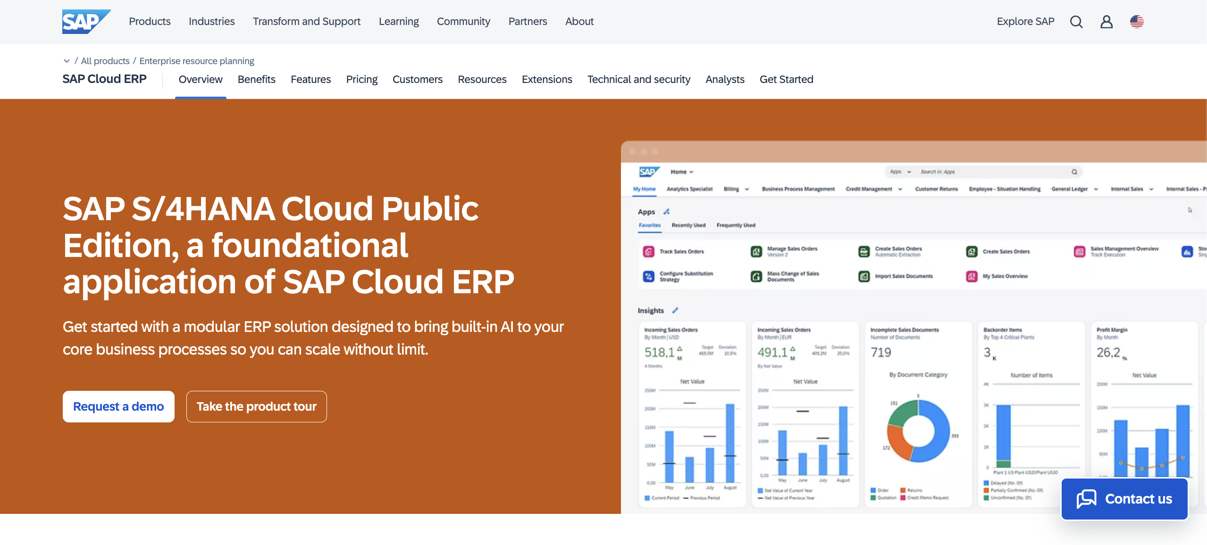Screen dimensions: 1207x545
Task: Select Favorites tab in dashboard Apps
Action: pyautogui.click(x=650, y=225)
